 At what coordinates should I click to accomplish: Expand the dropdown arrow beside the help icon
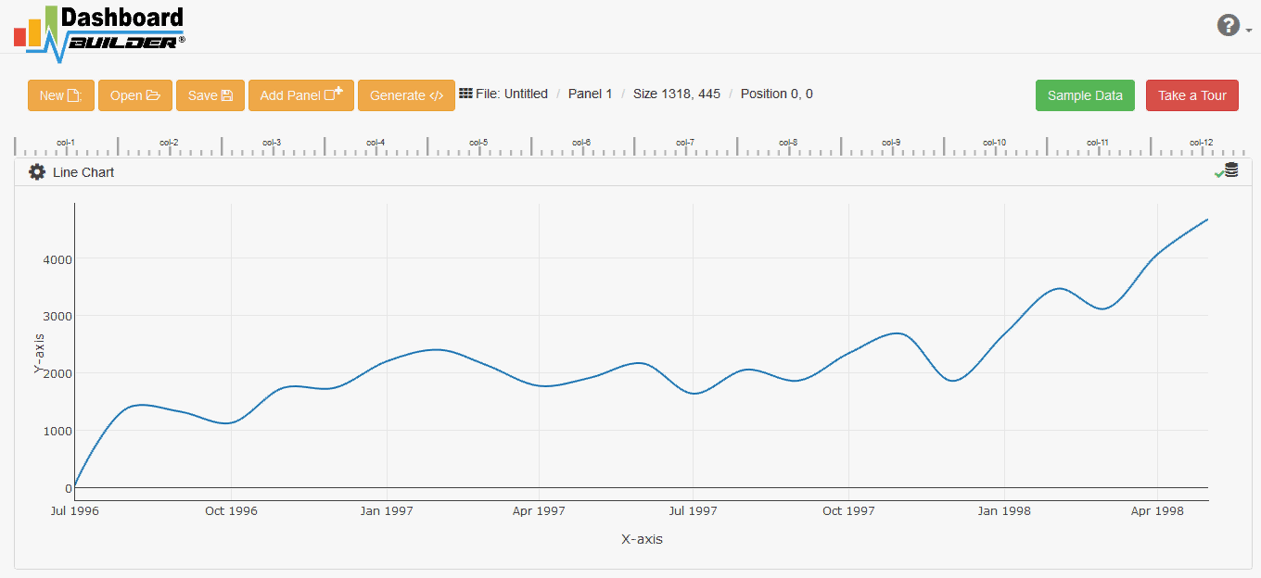(1248, 31)
